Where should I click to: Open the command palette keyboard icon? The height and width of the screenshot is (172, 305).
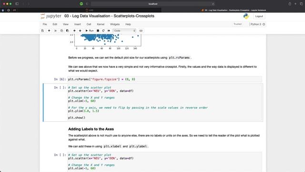(x=141, y=31)
